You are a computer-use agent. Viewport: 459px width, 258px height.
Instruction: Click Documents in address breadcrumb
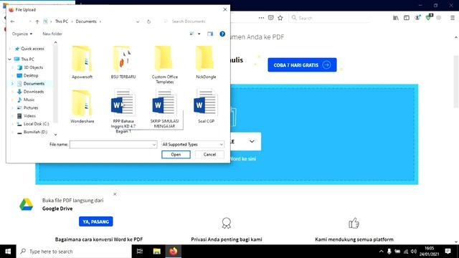(86, 21)
